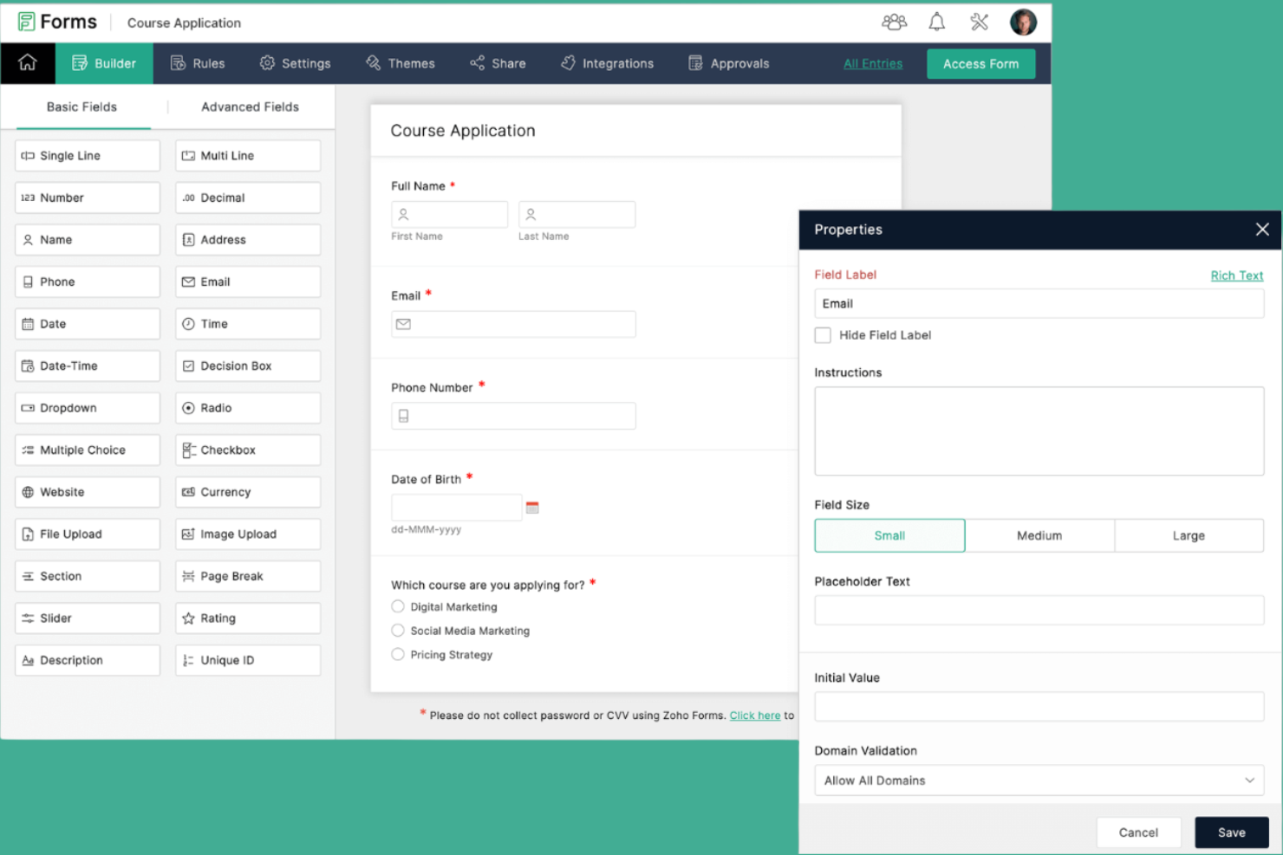This screenshot has width=1283, height=855.
Task: Add a Slider field
Action: coord(88,618)
